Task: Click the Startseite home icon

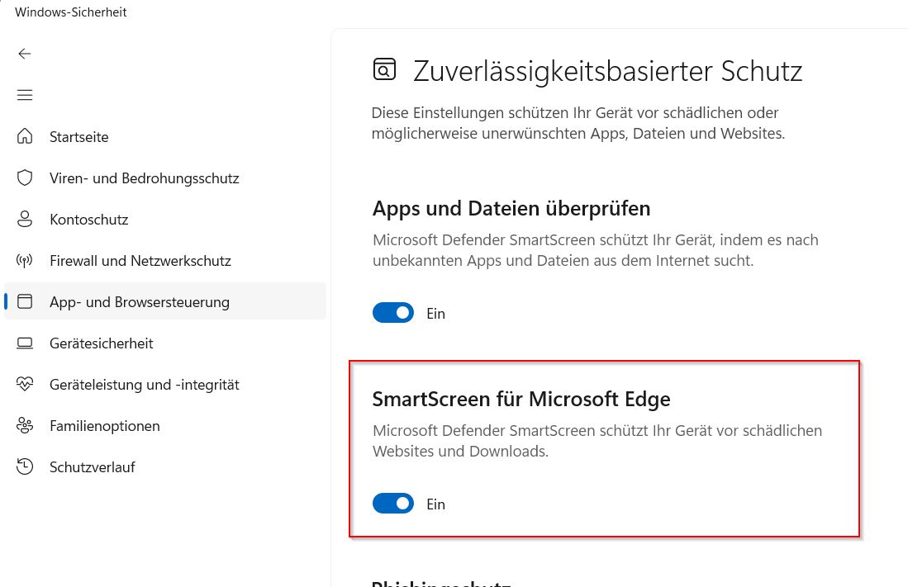Action: (x=25, y=136)
